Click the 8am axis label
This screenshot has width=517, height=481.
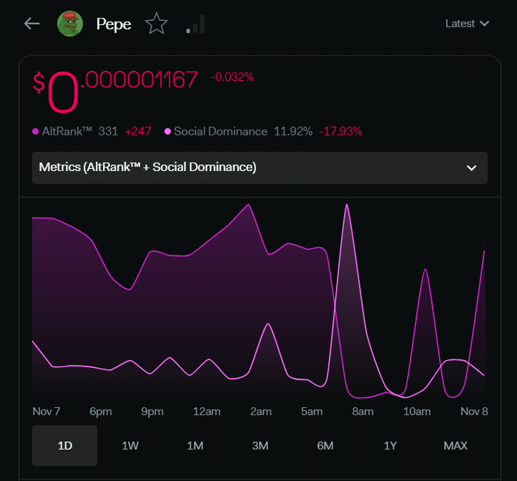click(x=363, y=412)
